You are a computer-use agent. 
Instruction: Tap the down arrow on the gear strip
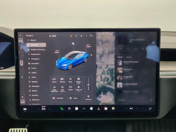click(x=22, y=77)
